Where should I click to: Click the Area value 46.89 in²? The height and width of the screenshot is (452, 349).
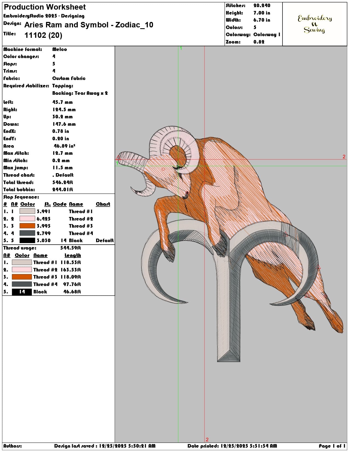coord(65,146)
